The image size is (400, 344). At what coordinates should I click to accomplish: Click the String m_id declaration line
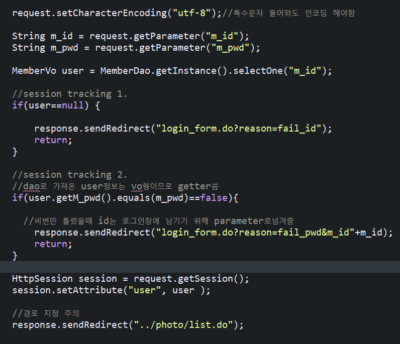(130, 36)
